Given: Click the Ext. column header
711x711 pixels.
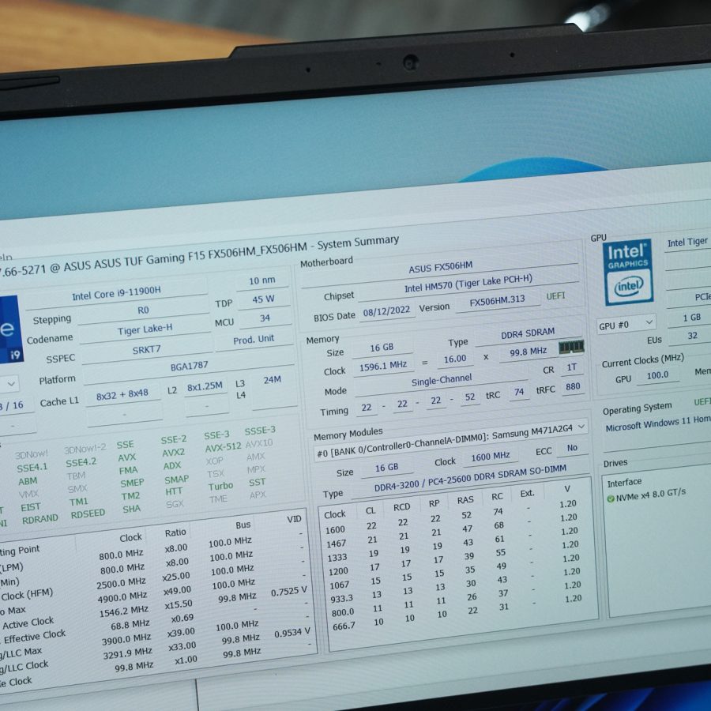Looking at the screenshot, I should pyautogui.click(x=527, y=493).
